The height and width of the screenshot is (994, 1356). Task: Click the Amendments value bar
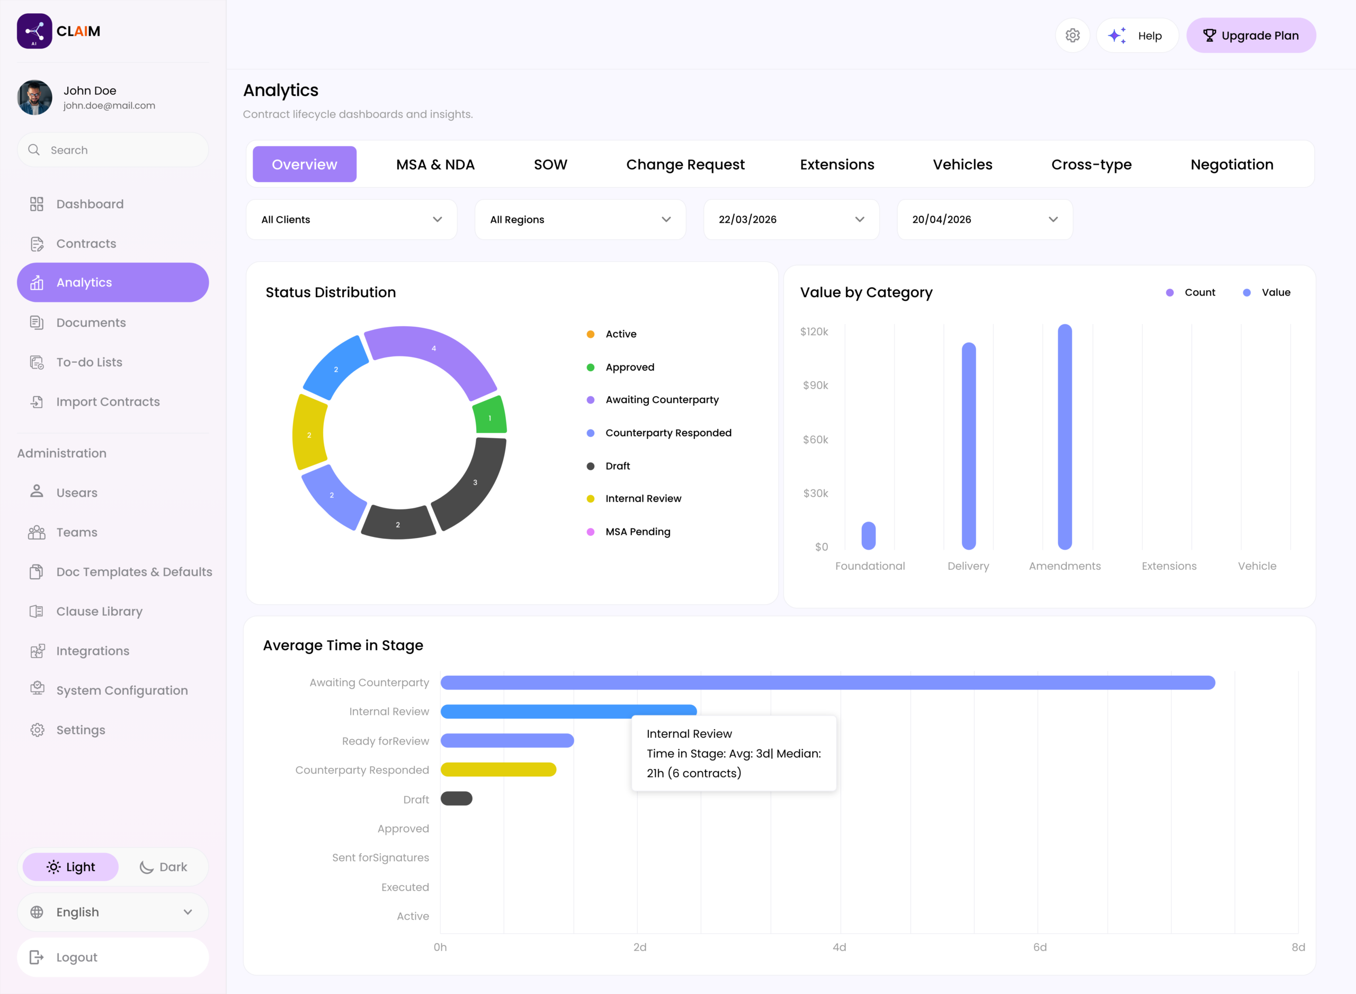[1065, 437]
